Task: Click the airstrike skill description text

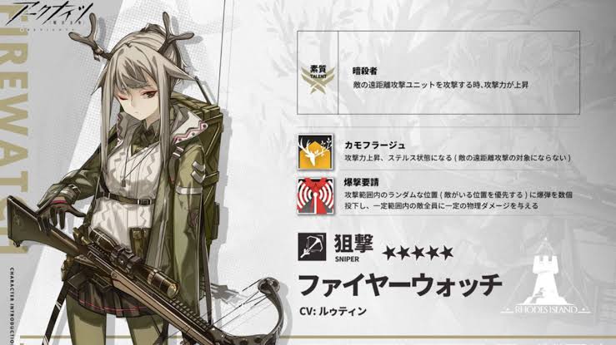Action: 458,200
